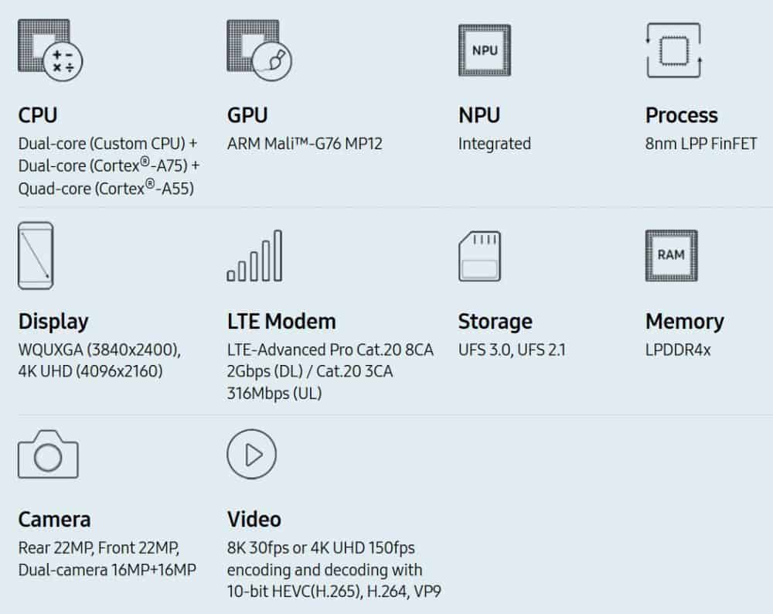Click the WQUXGA (3840x2400) display text
773x614 pixels.
100,350
